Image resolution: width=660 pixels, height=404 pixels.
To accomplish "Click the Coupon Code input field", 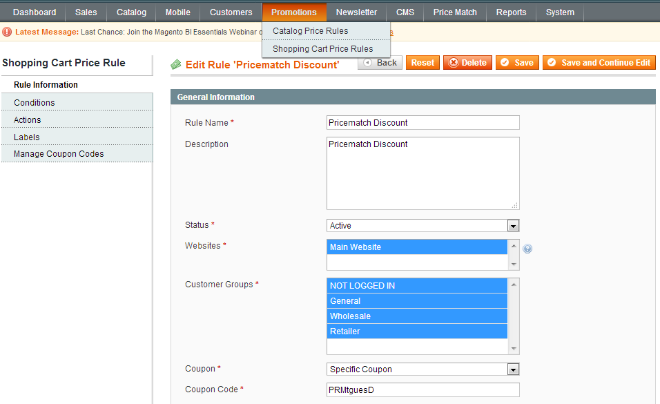I will coord(423,390).
